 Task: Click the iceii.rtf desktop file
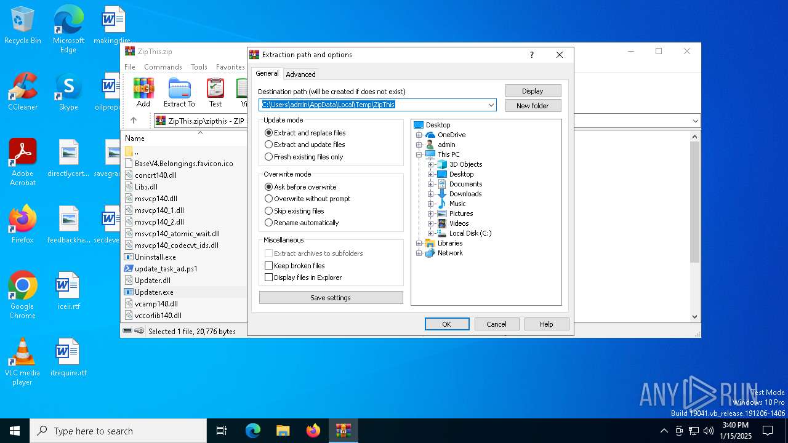68,291
